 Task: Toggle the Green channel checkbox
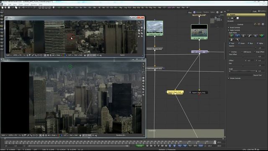coord(239,43)
